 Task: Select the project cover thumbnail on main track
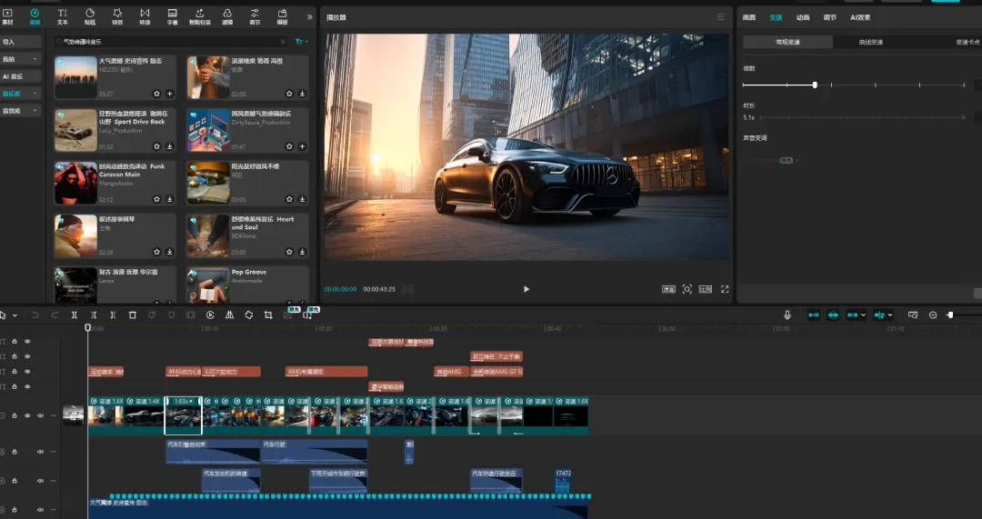pyautogui.click(x=74, y=415)
